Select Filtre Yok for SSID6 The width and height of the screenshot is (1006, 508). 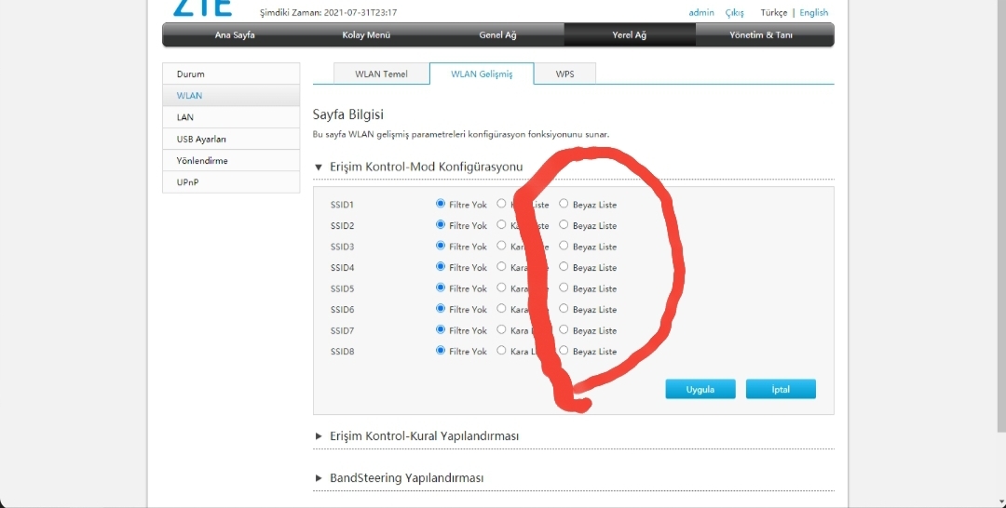tap(440, 308)
